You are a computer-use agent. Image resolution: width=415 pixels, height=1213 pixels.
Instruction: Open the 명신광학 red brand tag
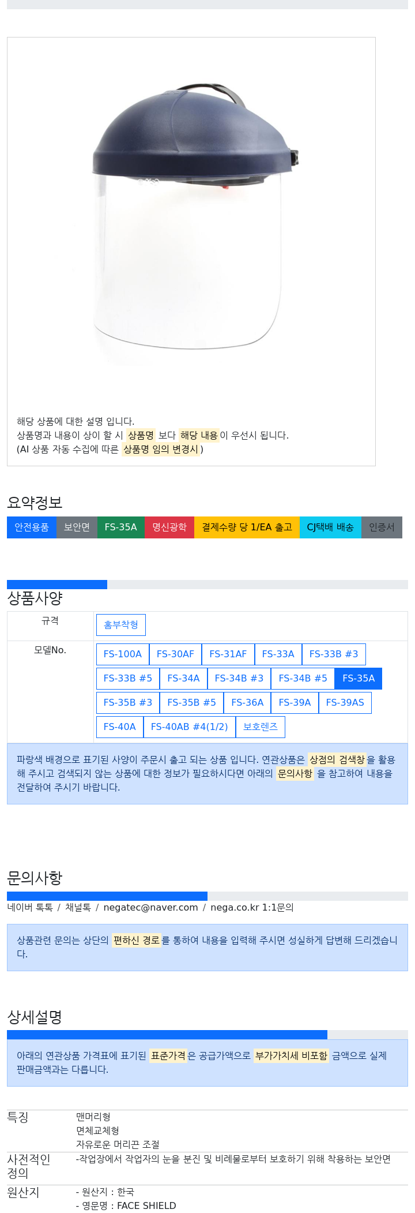click(x=169, y=527)
